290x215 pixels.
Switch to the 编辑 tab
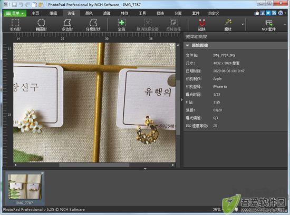tap(53, 13)
